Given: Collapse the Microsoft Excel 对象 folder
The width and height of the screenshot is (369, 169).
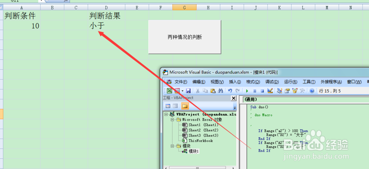Looking at the screenshot, I should pos(172,120).
